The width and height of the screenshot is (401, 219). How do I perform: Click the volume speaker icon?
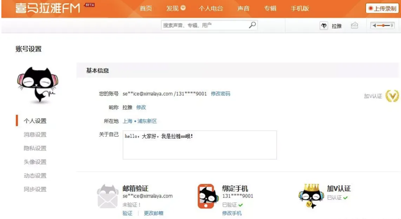click(x=374, y=25)
